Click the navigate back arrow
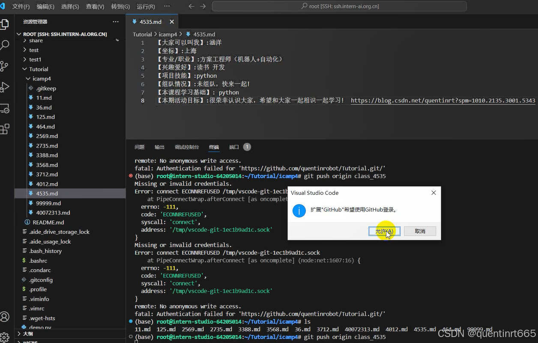The image size is (538, 343). (x=191, y=6)
